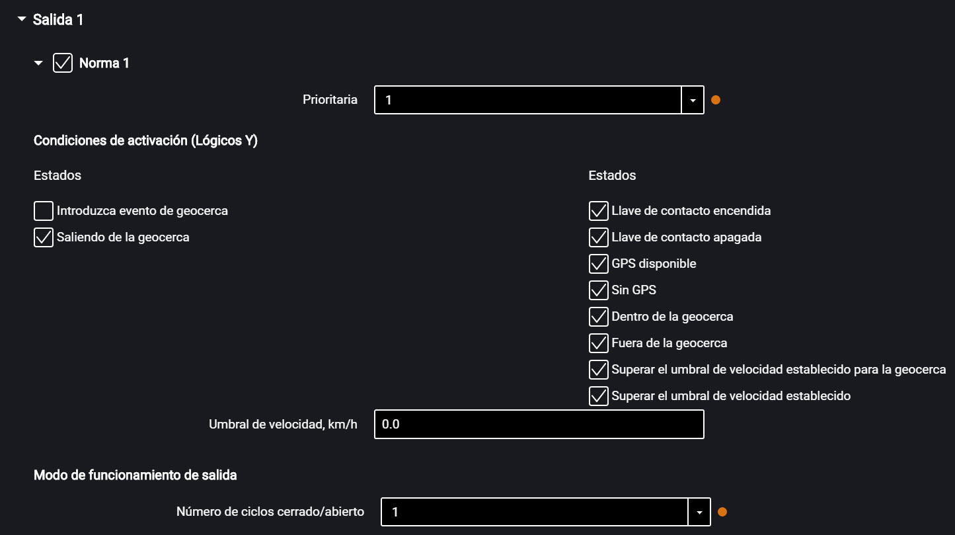Uncheck Llave de contacto apagada
The image size is (955, 535).
(x=598, y=237)
